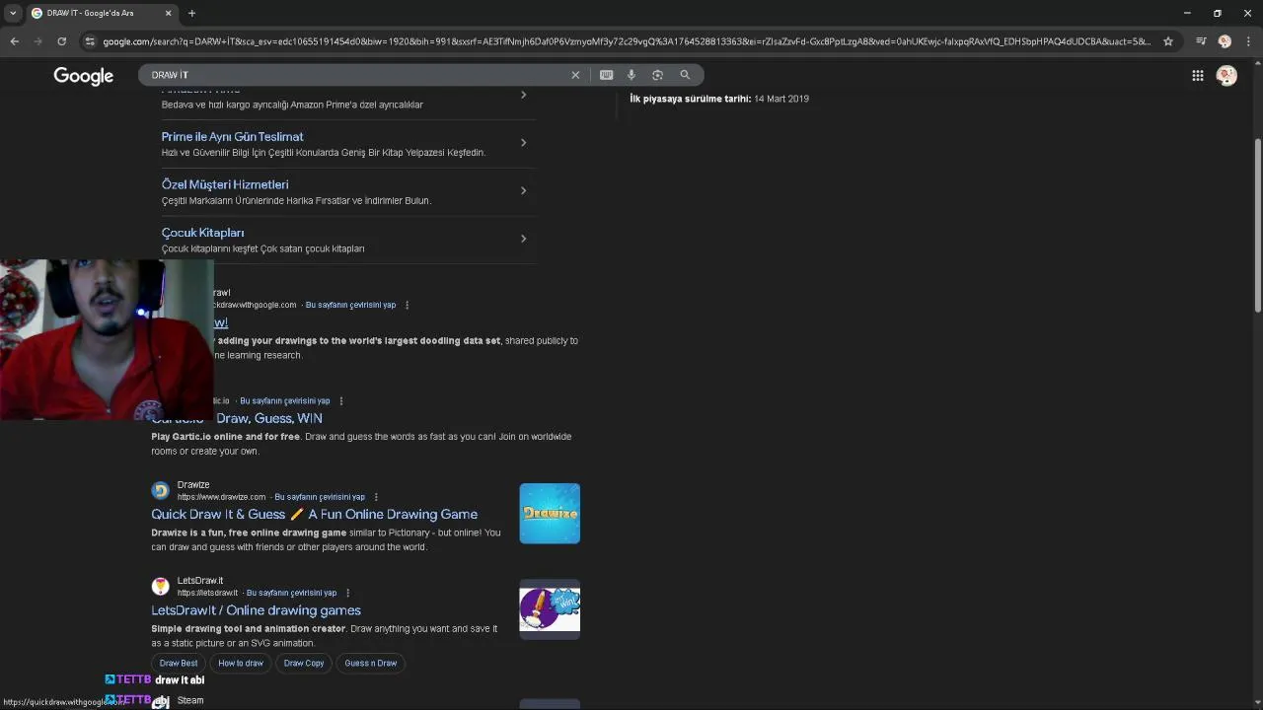Viewport: 1263px width, 710px height.
Task: Click into the DRAW IT search field
Action: (355, 75)
